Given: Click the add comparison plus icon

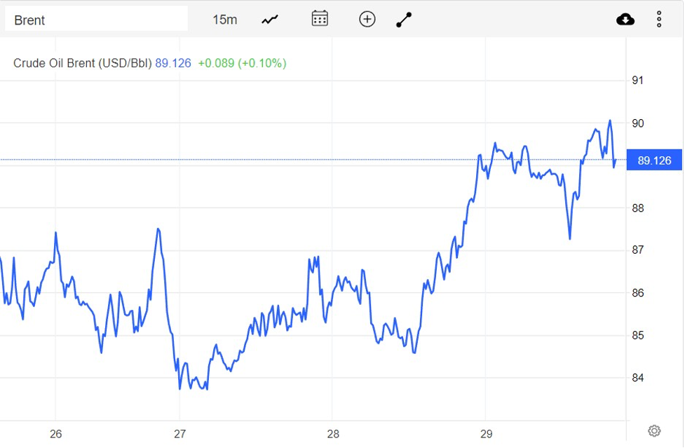Looking at the screenshot, I should coord(367,19).
